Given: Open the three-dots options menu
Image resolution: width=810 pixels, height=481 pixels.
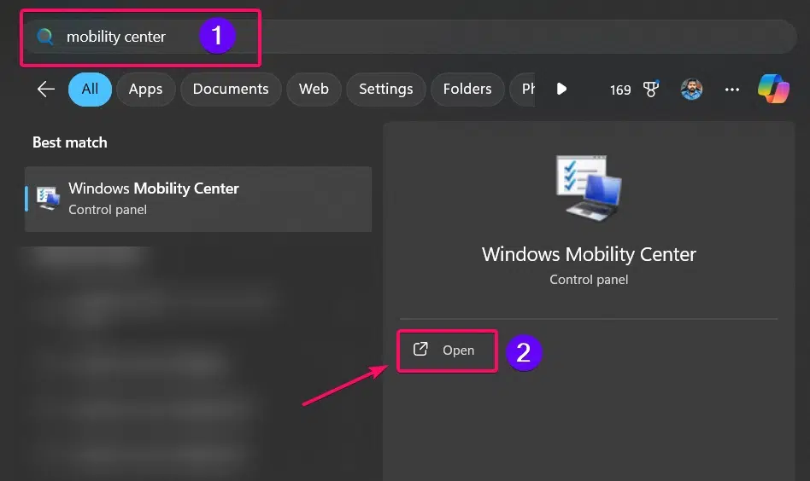Looking at the screenshot, I should point(732,90).
